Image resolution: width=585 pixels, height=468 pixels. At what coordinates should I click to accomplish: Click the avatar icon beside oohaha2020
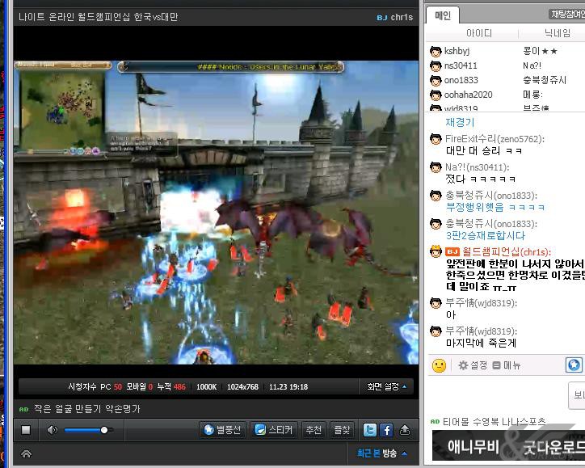(436, 95)
